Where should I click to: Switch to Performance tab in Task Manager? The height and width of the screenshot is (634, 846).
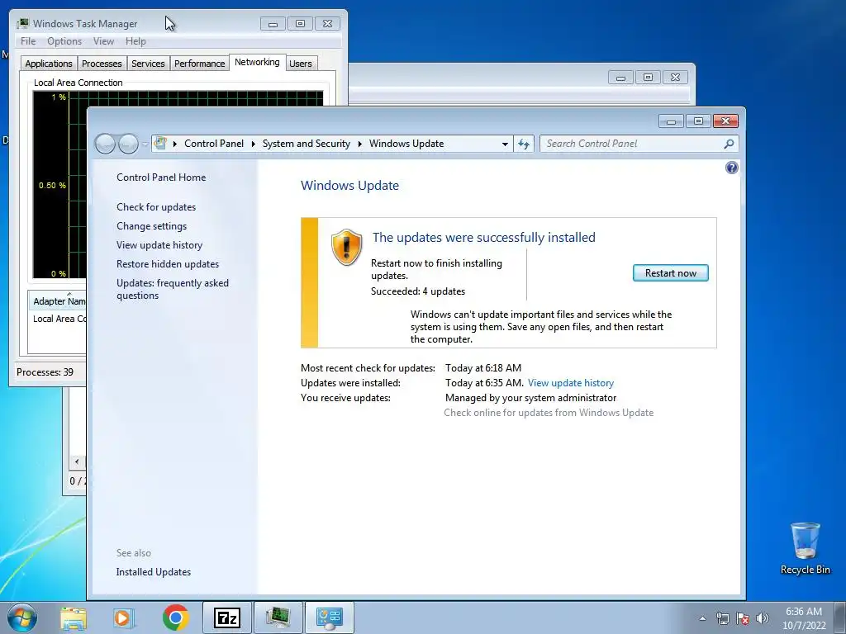coord(199,64)
